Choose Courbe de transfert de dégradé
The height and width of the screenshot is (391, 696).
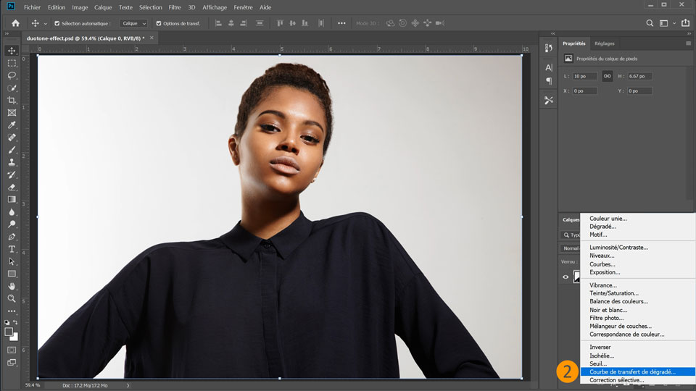[637, 372]
